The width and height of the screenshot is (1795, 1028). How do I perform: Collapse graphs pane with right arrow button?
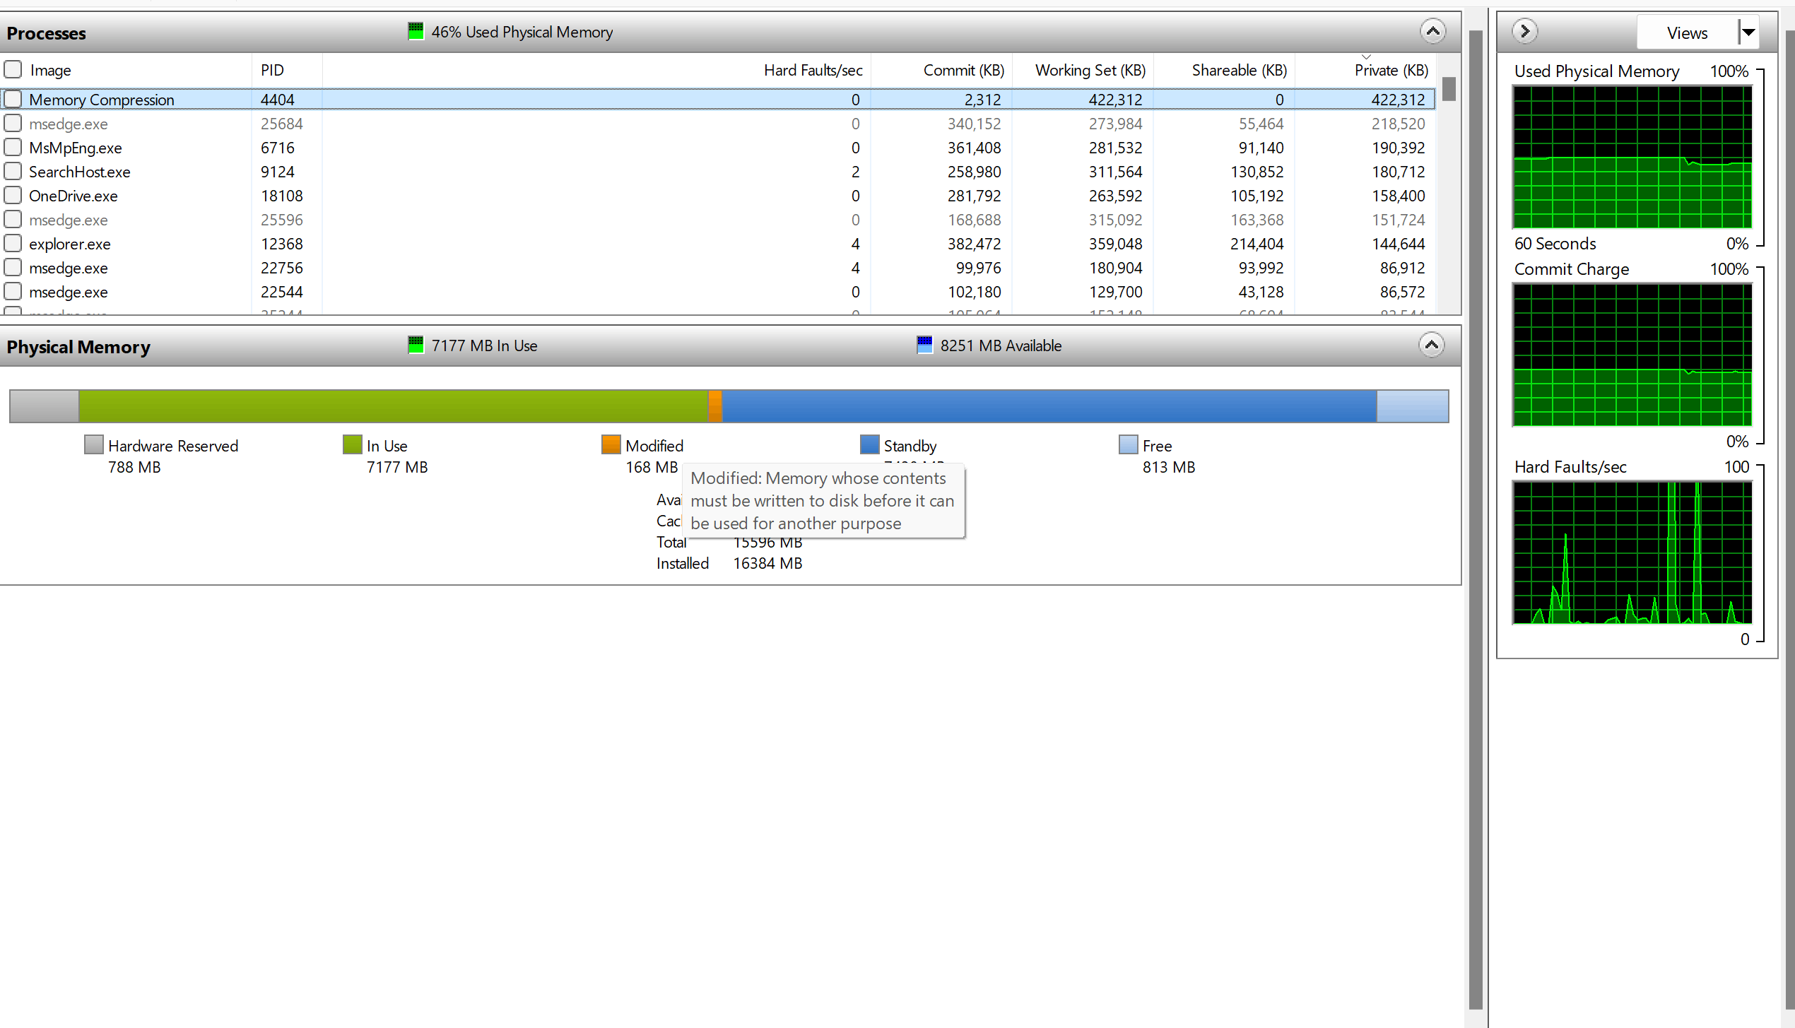click(x=1524, y=31)
